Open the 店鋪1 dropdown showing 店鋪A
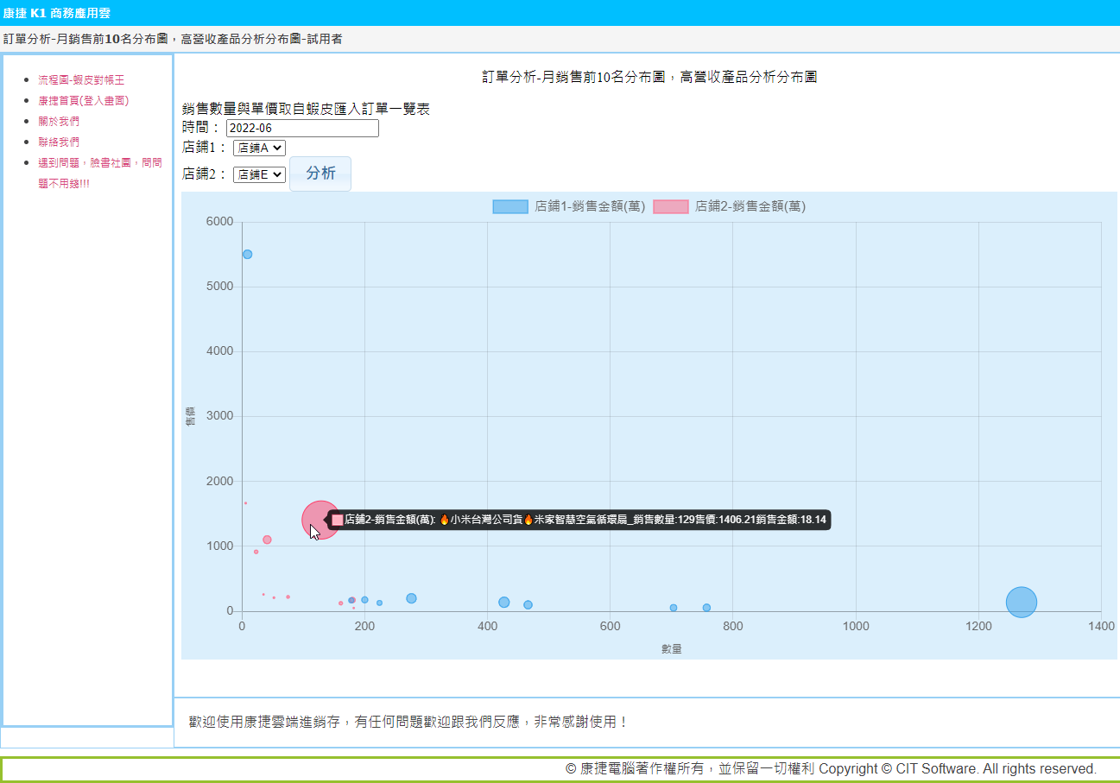The height and width of the screenshot is (783, 1120). coord(259,148)
